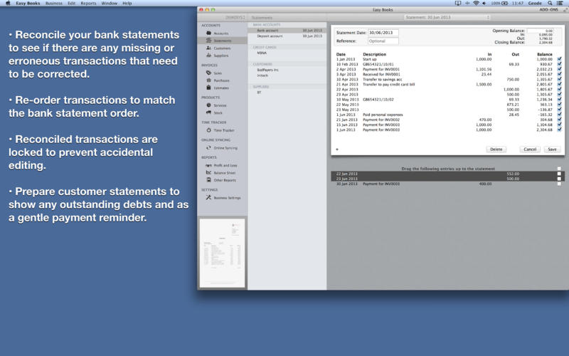Click the Statement Date field
Viewport: 569px width, 356px height.
pyautogui.click(x=383, y=33)
